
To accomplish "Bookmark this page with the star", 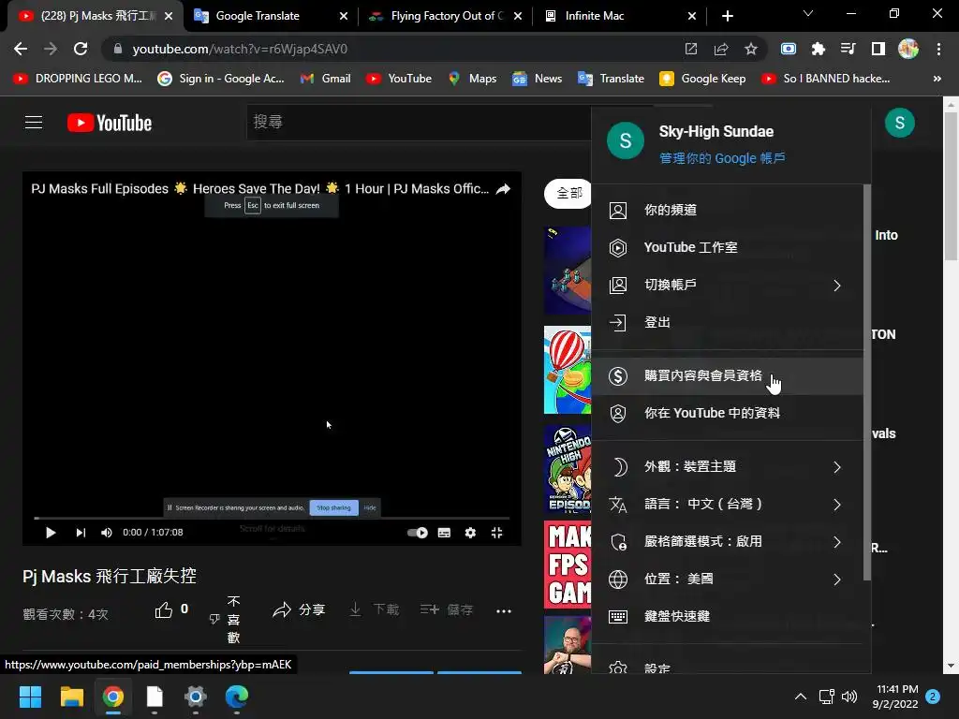I will click(x=751, y=49).
